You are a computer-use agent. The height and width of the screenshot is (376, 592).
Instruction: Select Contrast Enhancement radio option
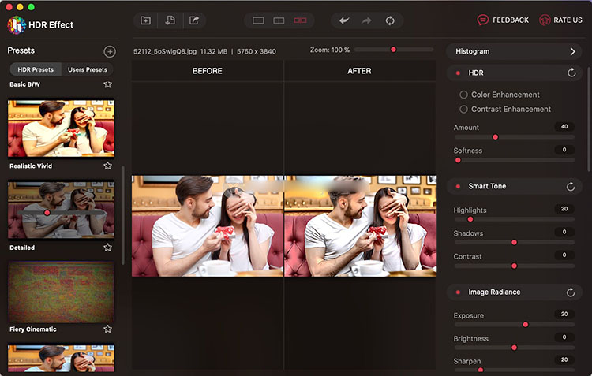coord(464,110)
